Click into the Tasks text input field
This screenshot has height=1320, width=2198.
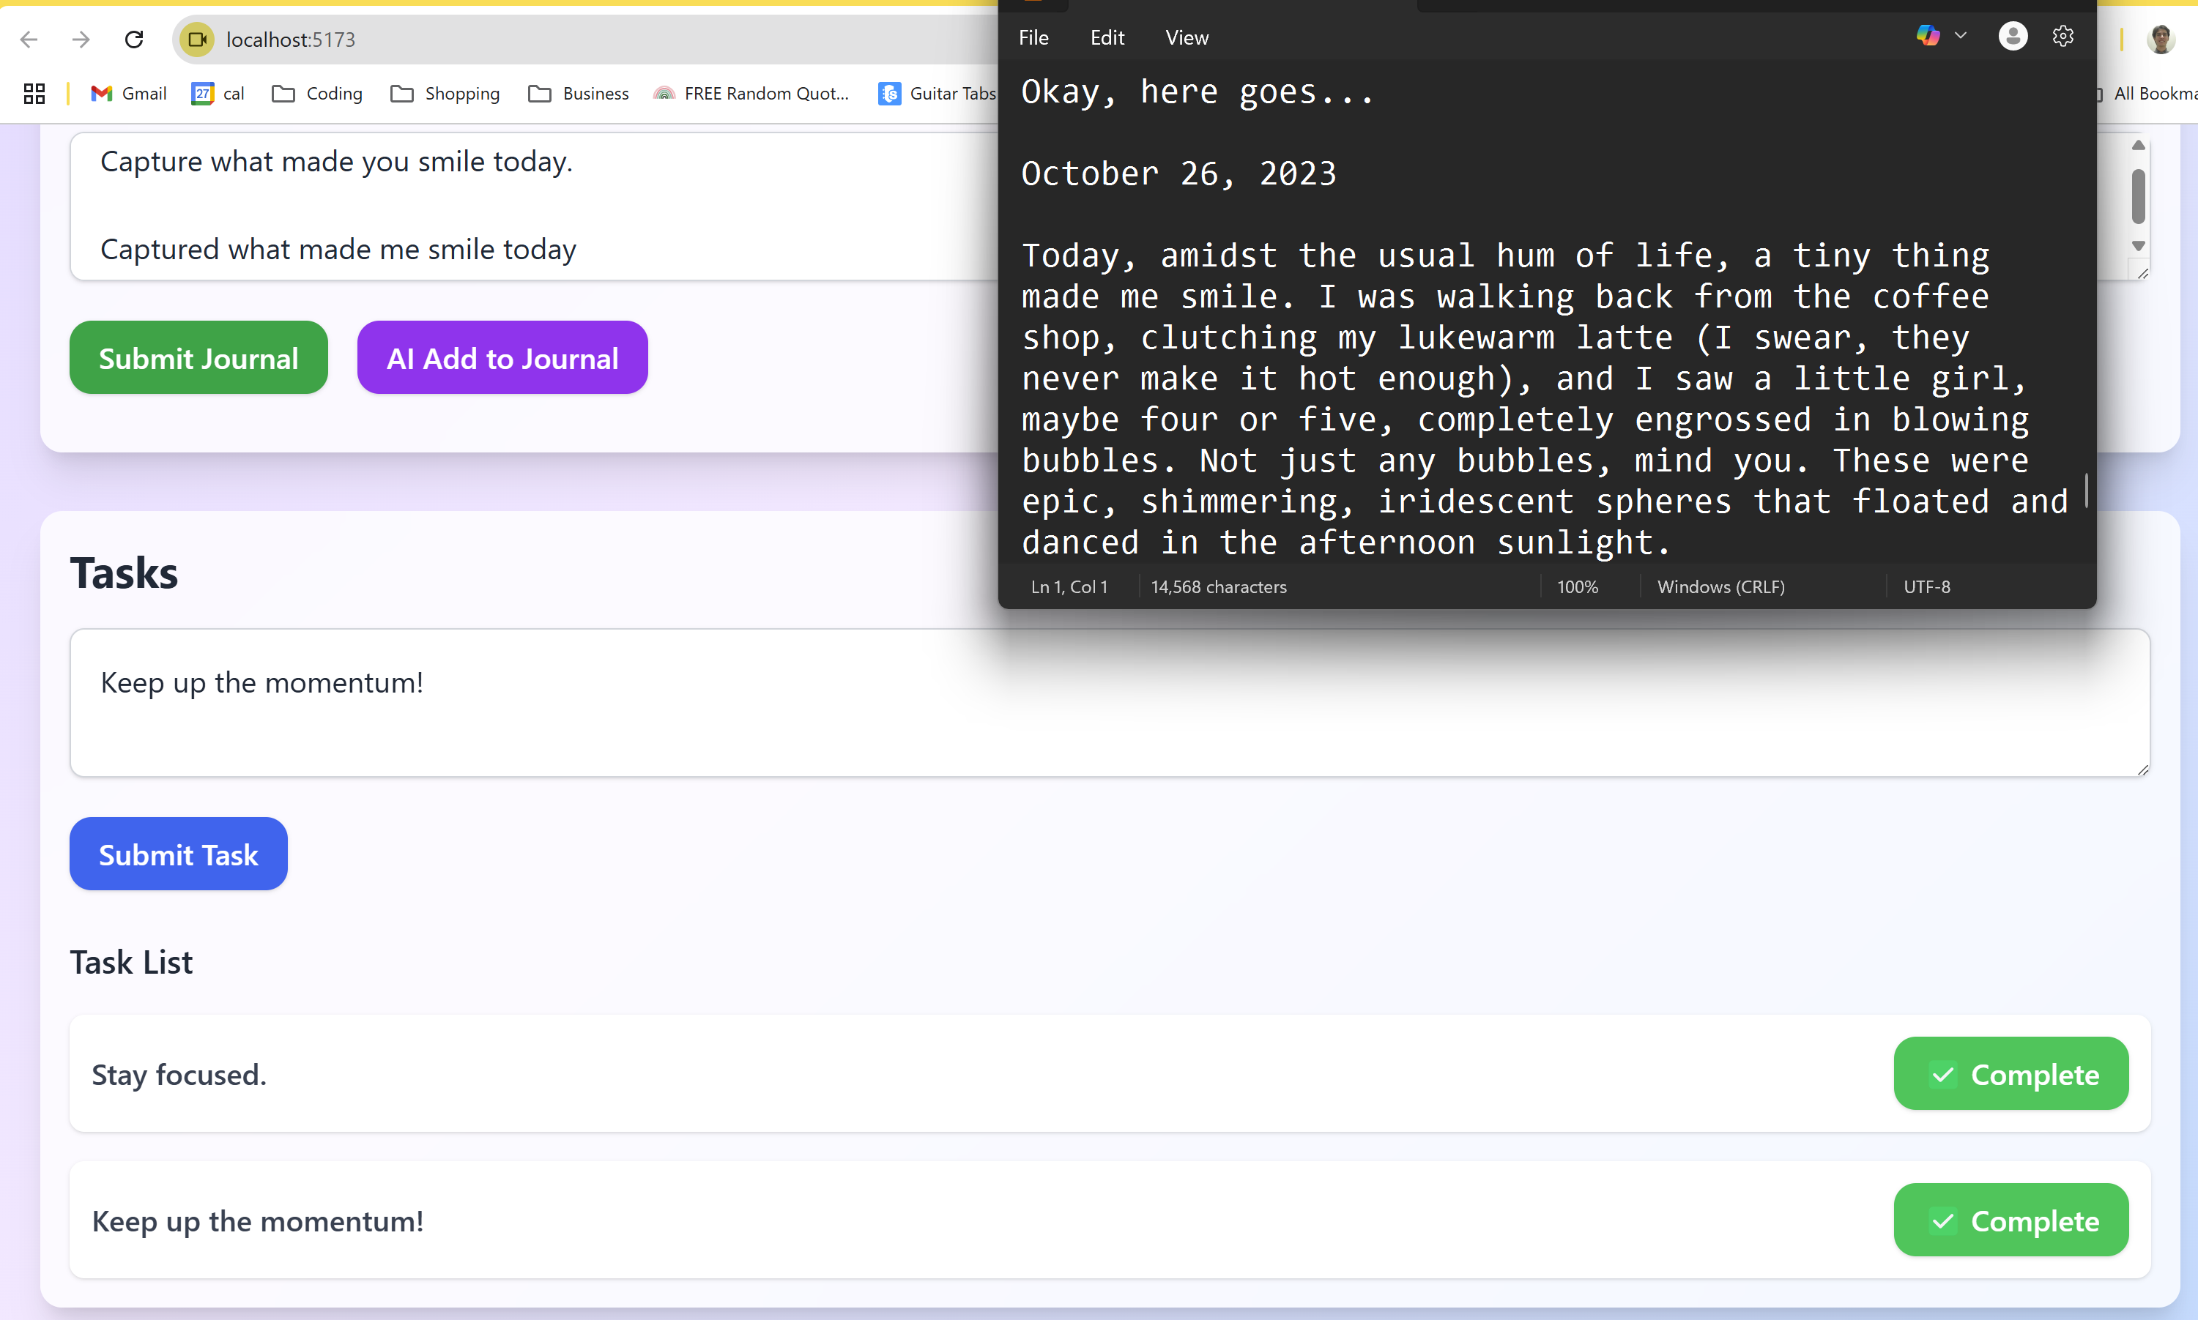(1110, 703)
